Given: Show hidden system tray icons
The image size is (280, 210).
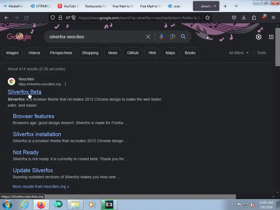Looking at the screenshot, I should click(x=232, y=205).
